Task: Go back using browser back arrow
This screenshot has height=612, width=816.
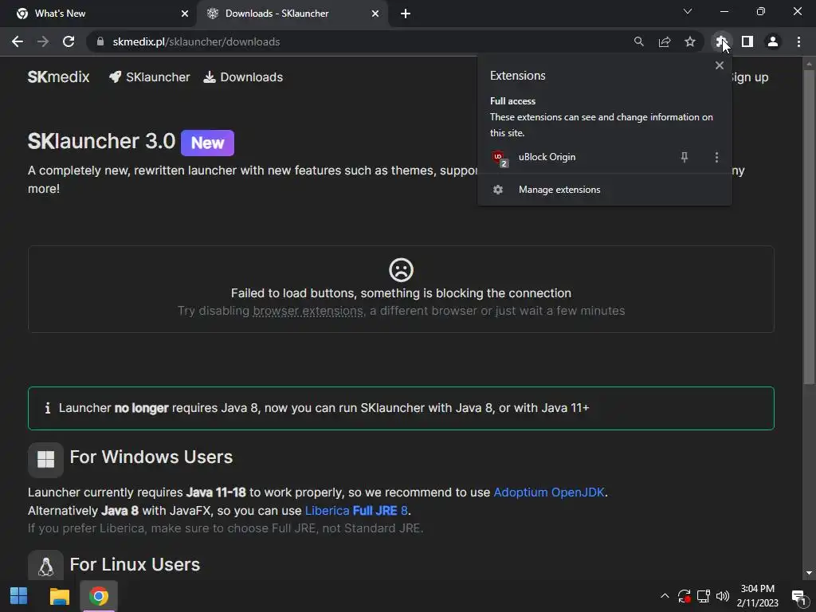Action: pos(18,41)
